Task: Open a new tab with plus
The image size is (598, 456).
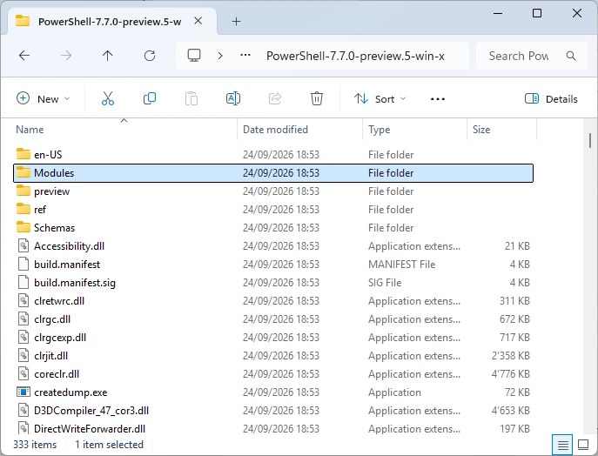Action: coord(236,22)
